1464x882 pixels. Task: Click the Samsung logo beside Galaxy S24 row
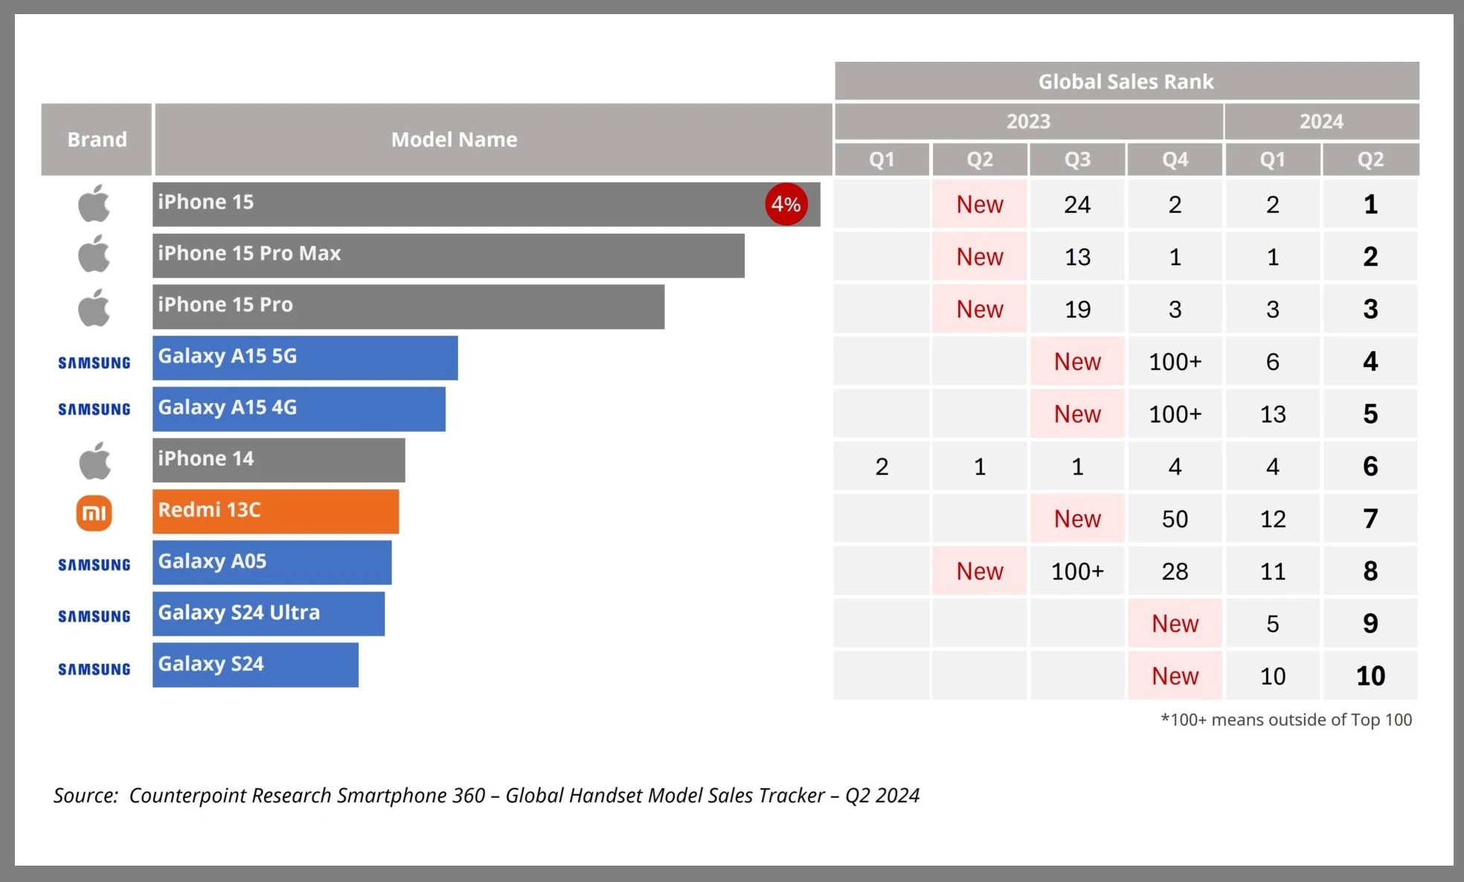tap(94, 668)
